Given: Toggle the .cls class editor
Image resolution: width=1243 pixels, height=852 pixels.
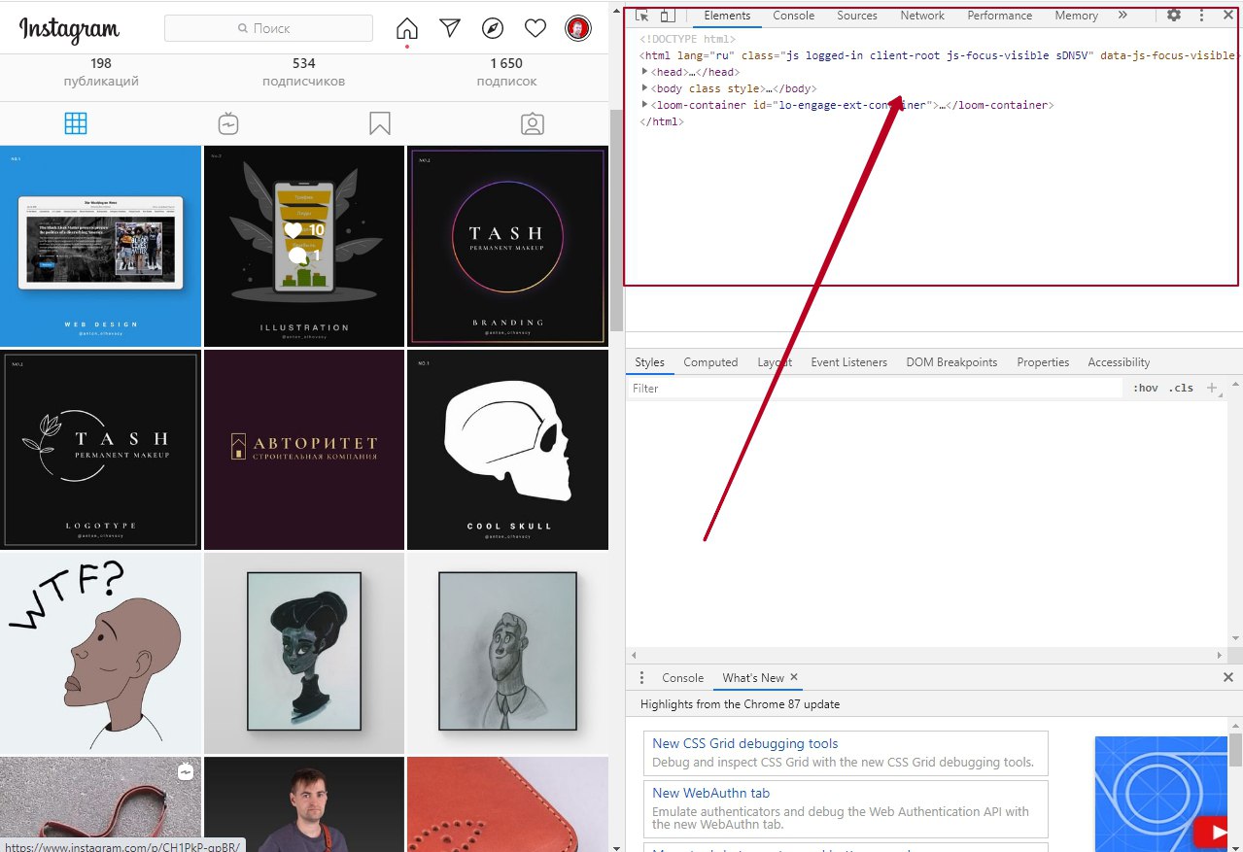Looking at the screenshot, I should tap(1181, 388).
